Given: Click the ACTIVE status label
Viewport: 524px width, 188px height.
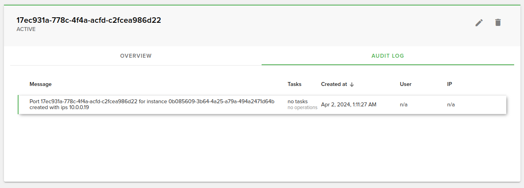Looking at the screenshot, I should pos(26,29).
